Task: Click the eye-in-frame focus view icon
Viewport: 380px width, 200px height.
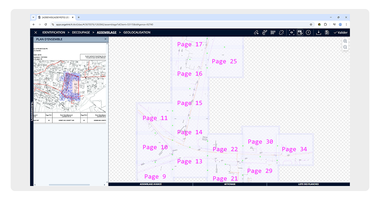Action: pos(292,32)
